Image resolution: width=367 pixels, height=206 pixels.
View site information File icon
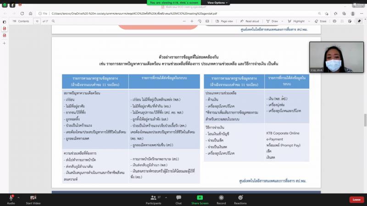[43, 14]
